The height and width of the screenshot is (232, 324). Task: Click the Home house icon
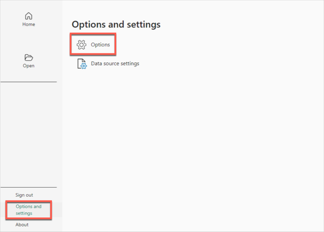pos(28,16)
